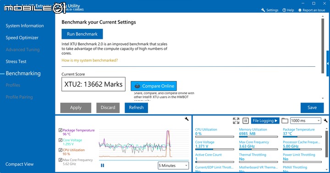Click the Apply button
Screen dimensions: 330x173
pos(76,108)
